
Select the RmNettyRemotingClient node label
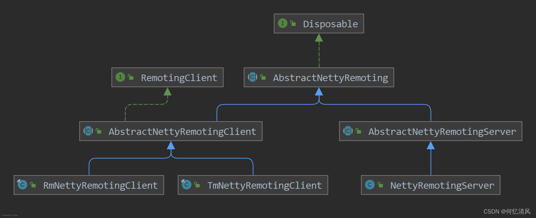[x=100, y=185]
